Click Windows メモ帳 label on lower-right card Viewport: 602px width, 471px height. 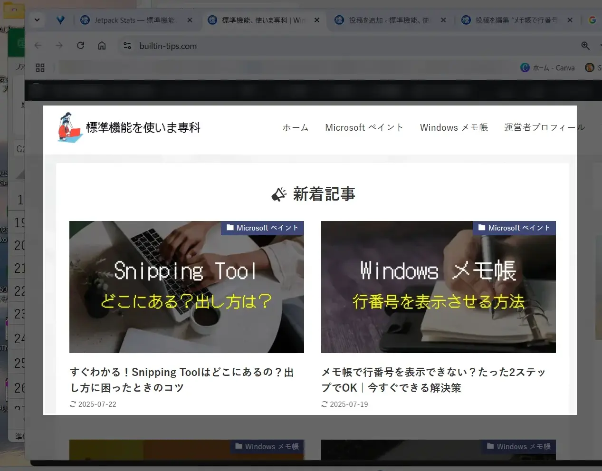click(519, 447)
